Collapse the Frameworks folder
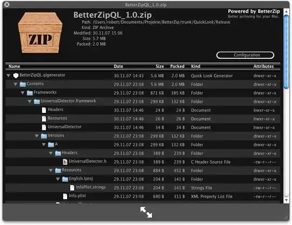Viewport: 292px width, 225px height. (23, 93)
